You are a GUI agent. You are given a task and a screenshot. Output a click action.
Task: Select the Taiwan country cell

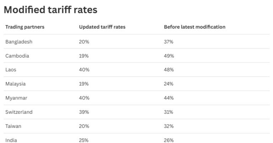[x=13, y=126]
